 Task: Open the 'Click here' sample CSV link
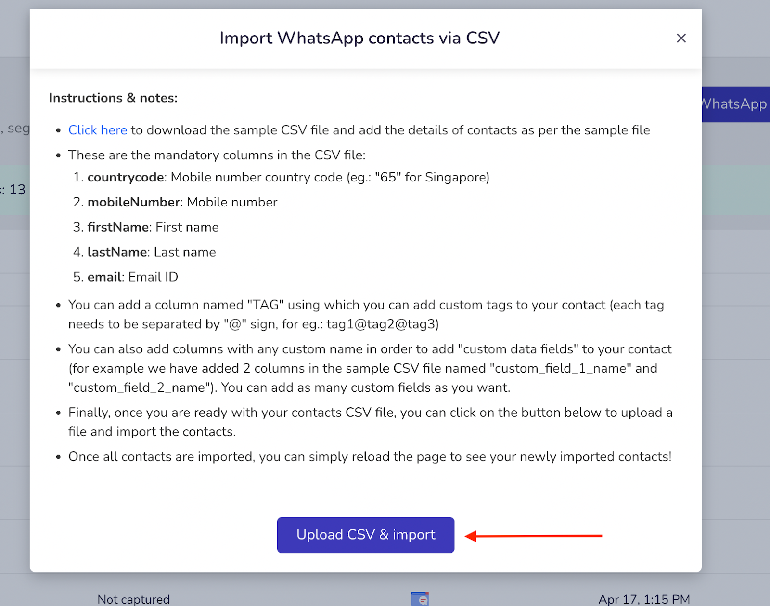98,130
